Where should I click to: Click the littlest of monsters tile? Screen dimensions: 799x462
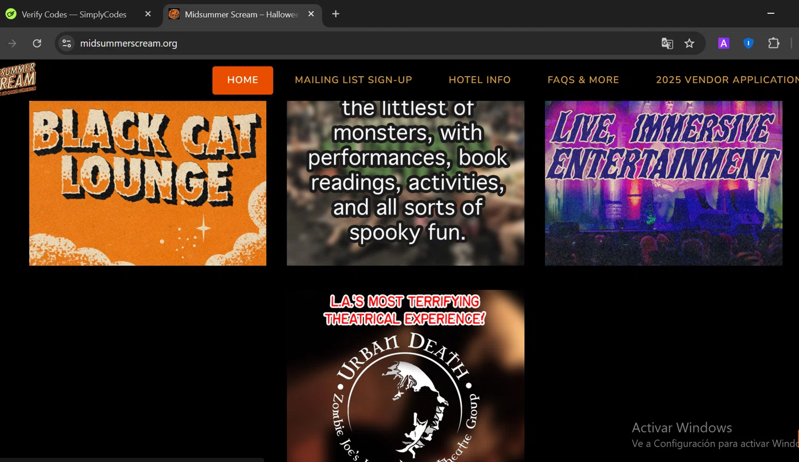click(x=405, y=183)
